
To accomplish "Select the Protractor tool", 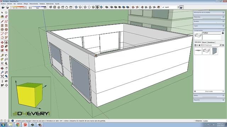I will point(2,59).
